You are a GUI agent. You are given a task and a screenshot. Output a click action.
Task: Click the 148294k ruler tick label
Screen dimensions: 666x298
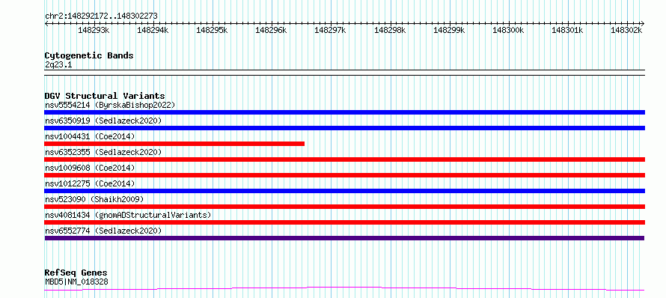pos(153,30)
